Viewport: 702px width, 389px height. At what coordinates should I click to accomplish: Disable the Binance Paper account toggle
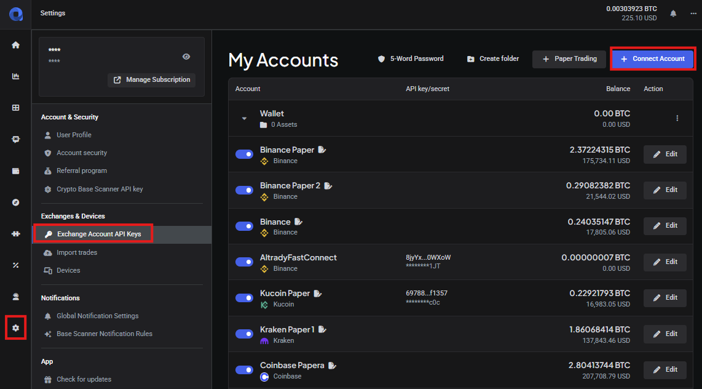click(245, 154)
